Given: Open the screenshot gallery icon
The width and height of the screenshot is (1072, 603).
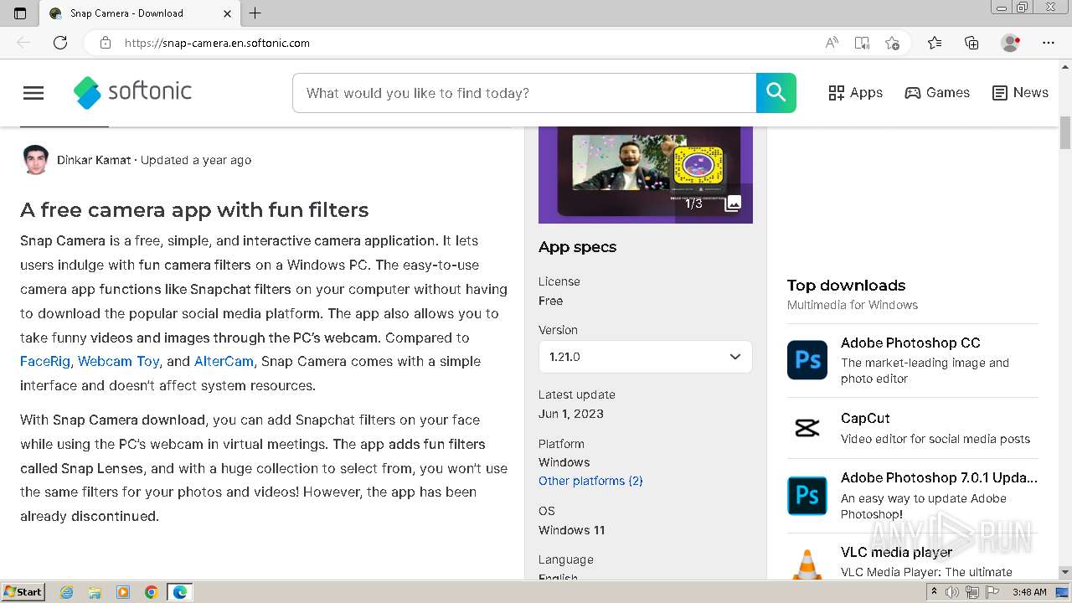Looking at the screenshot, I should (733, 203).
